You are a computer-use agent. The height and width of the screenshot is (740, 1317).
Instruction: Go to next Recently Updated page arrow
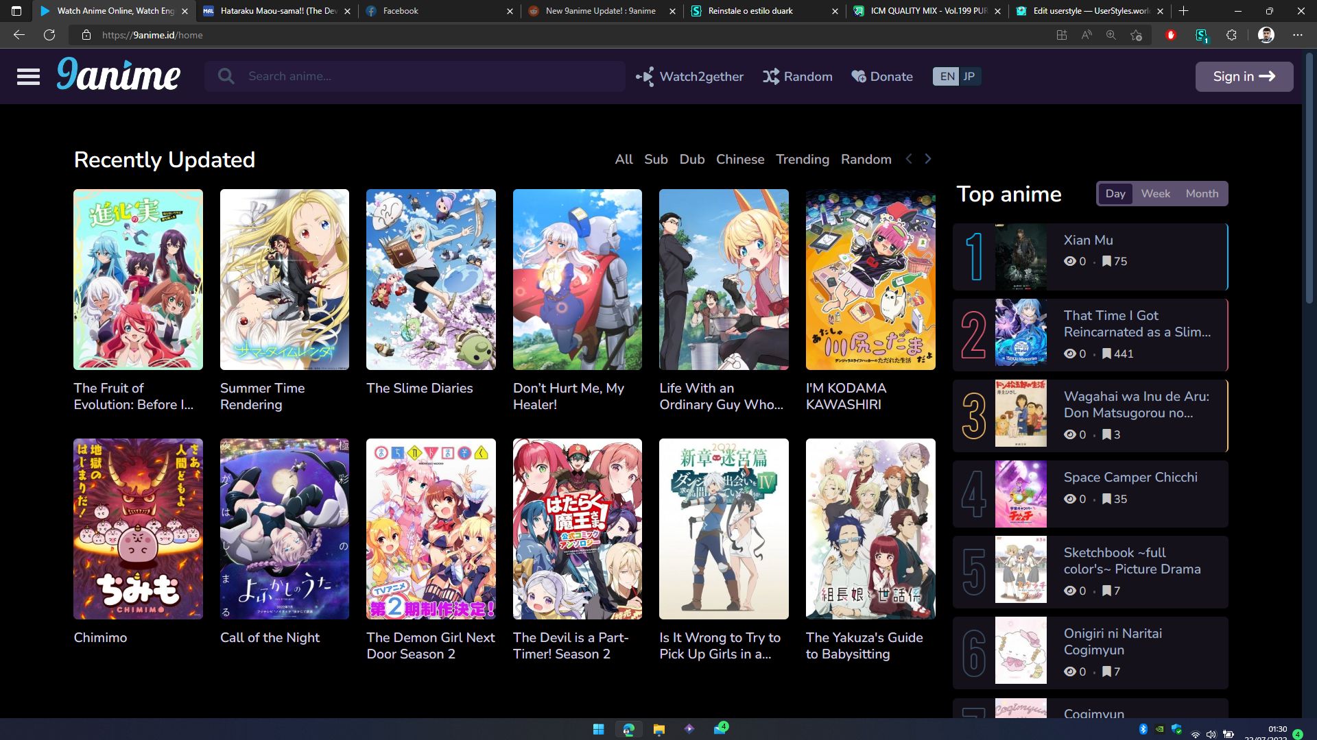[x=927, y=159]
